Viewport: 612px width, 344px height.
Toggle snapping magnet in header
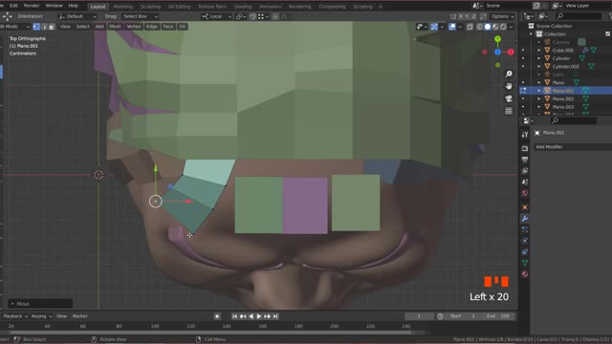coord(252,16)
